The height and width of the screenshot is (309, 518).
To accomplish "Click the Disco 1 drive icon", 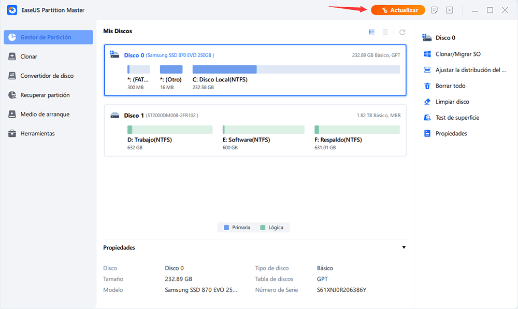I will [114, 115].
